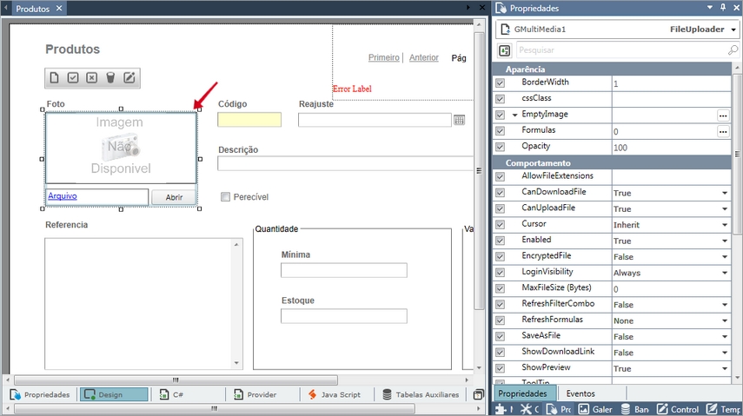Toggle the Perecível checkbox
This screenshot has width=743, height=416.
click(226, 197)
